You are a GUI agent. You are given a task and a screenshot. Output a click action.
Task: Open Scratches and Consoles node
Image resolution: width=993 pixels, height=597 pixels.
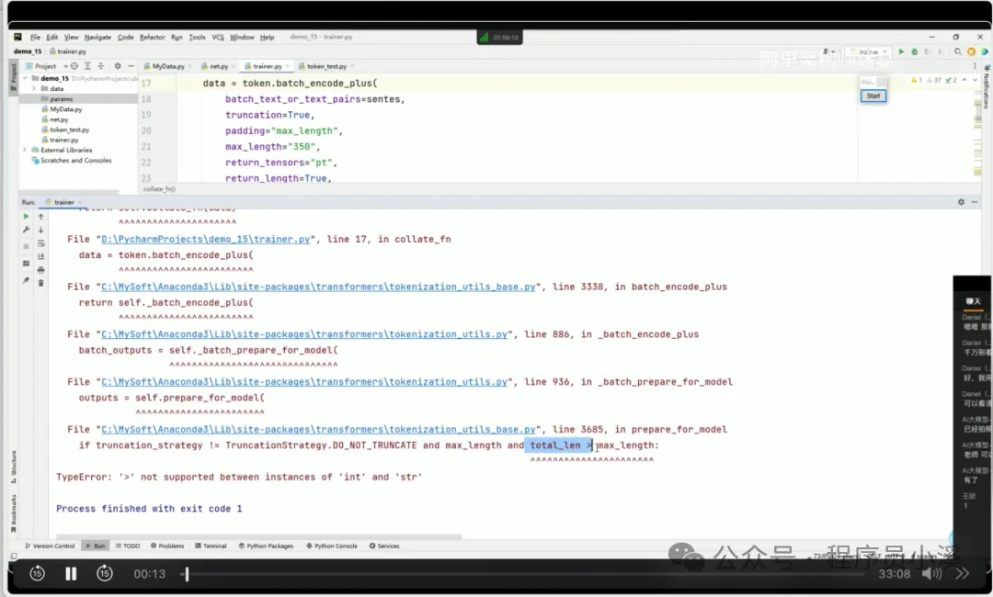pos(72,161)
